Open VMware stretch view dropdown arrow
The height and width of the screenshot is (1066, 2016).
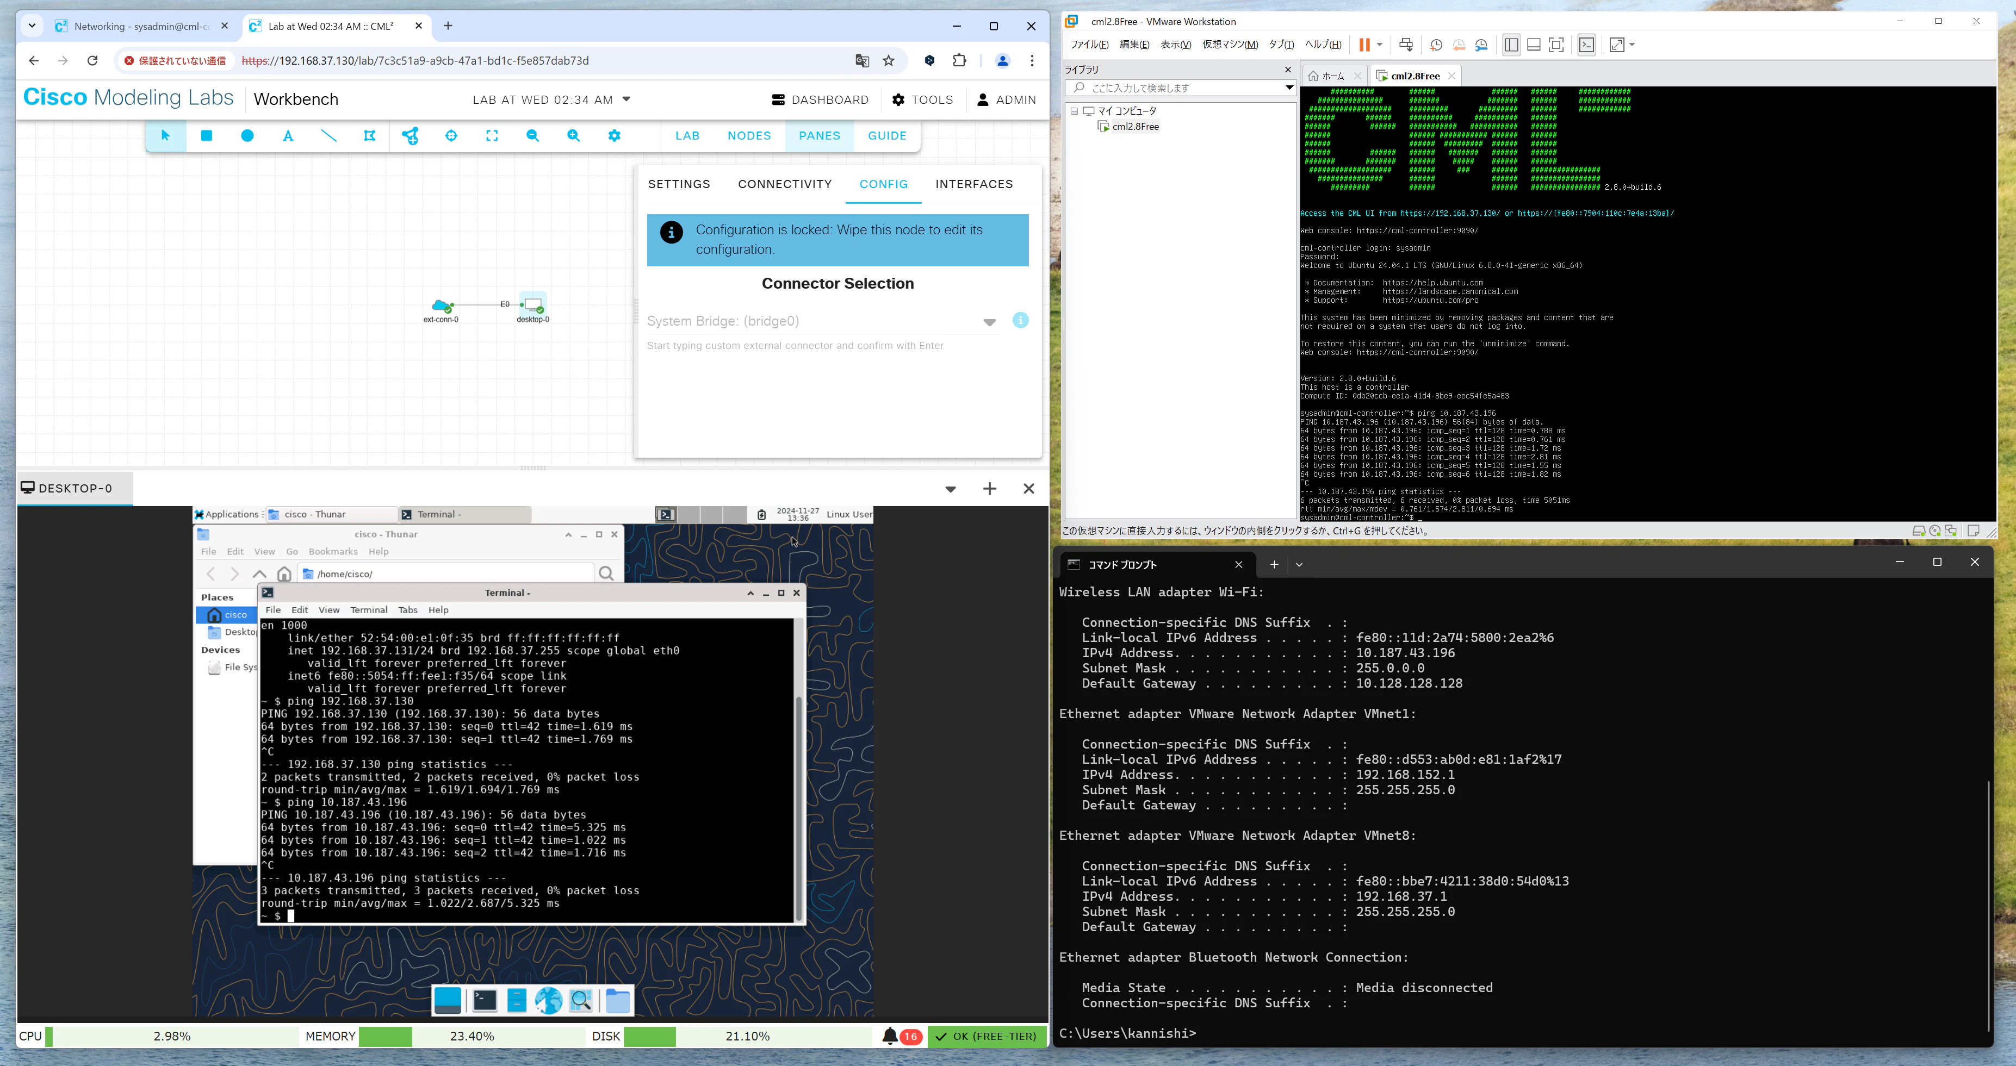pos(1632,45)
